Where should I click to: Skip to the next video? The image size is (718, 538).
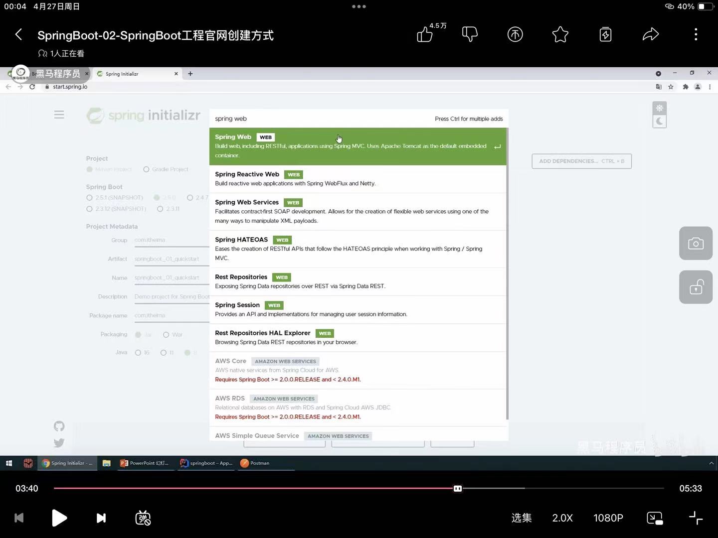101,518
